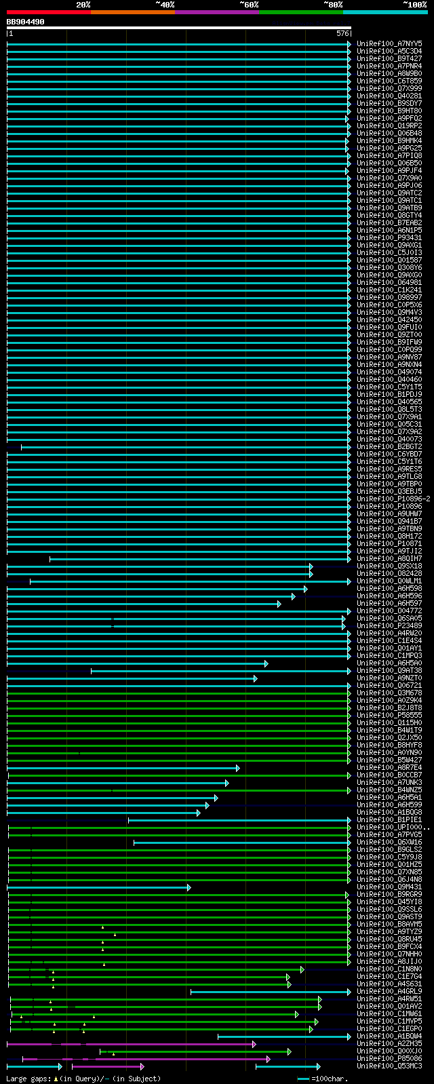
Task: Select hit label UniRef100_Q42450
Action: [x=389, y=320]
